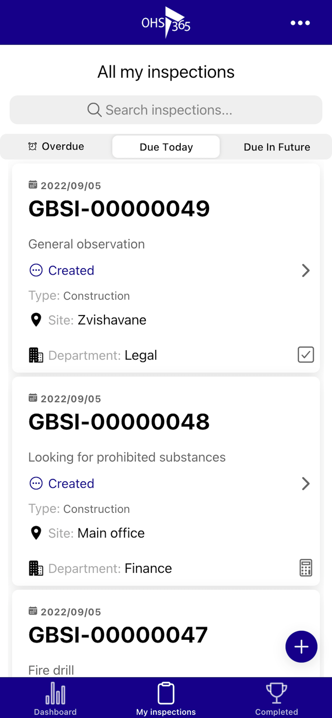Open the three-dots more options menu
This screenshot has width=332, height=718.
click(300, 23)
